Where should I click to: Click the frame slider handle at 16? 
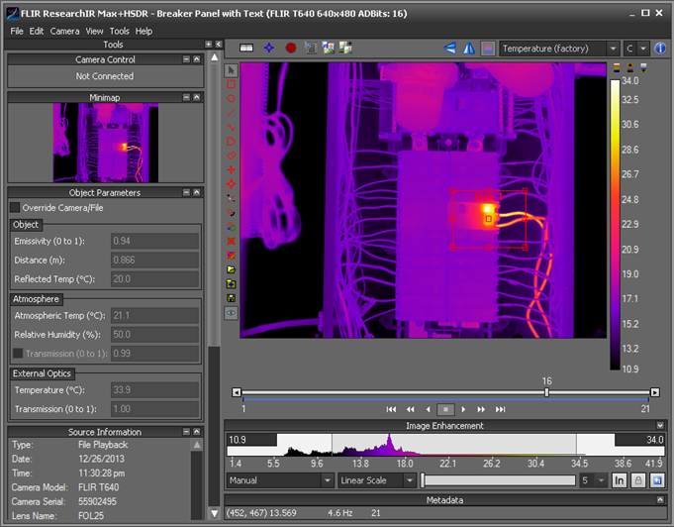[546, 392]
